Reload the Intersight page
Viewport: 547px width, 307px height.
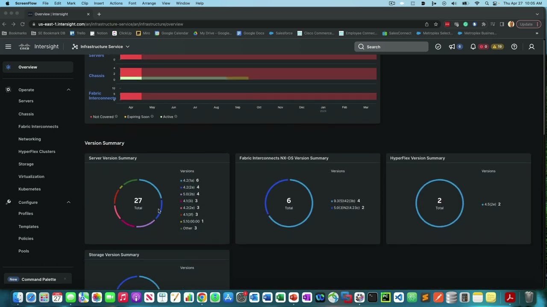tap(22, 24)
